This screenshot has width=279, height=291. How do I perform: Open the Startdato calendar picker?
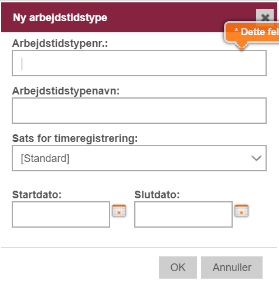[119, 211]
